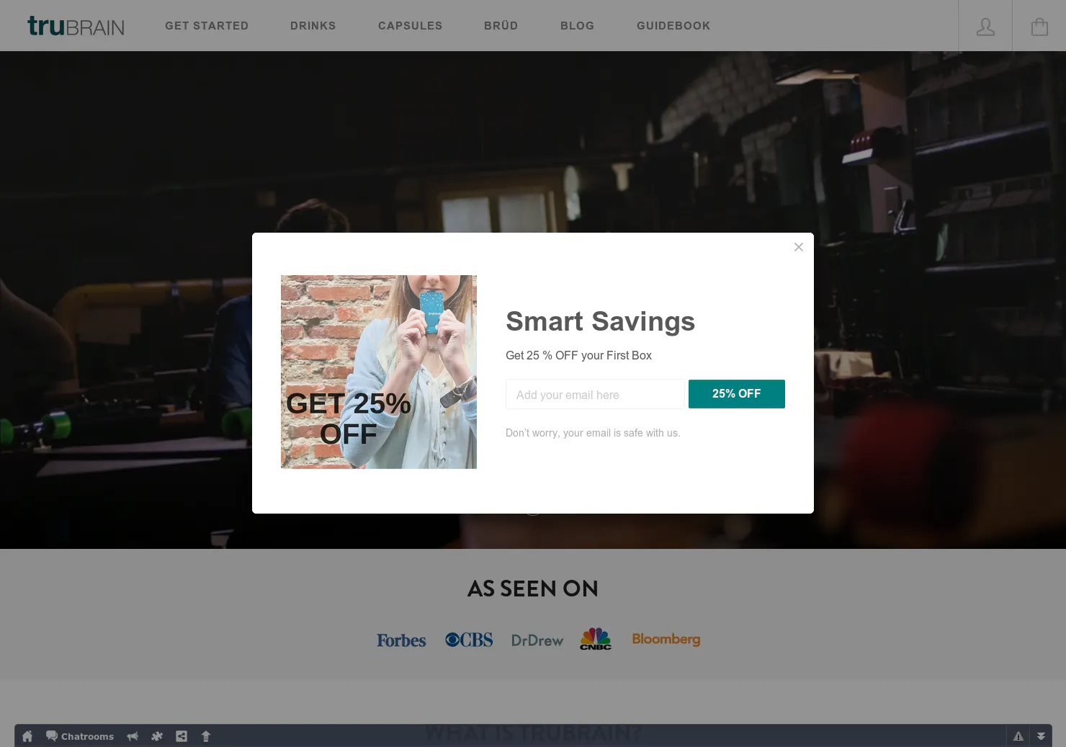1066x747 pixels.
Task: Open the Get Started menu
Action: coord(207,26)
